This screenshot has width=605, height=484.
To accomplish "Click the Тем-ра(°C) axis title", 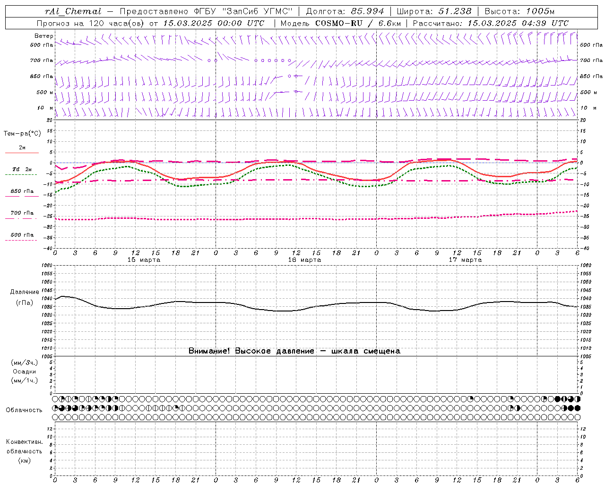I will pyautogui.click(x=22, y=133).
